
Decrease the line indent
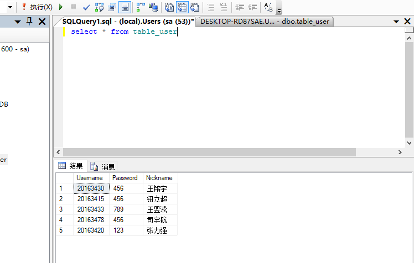click(x=240, y=7)
